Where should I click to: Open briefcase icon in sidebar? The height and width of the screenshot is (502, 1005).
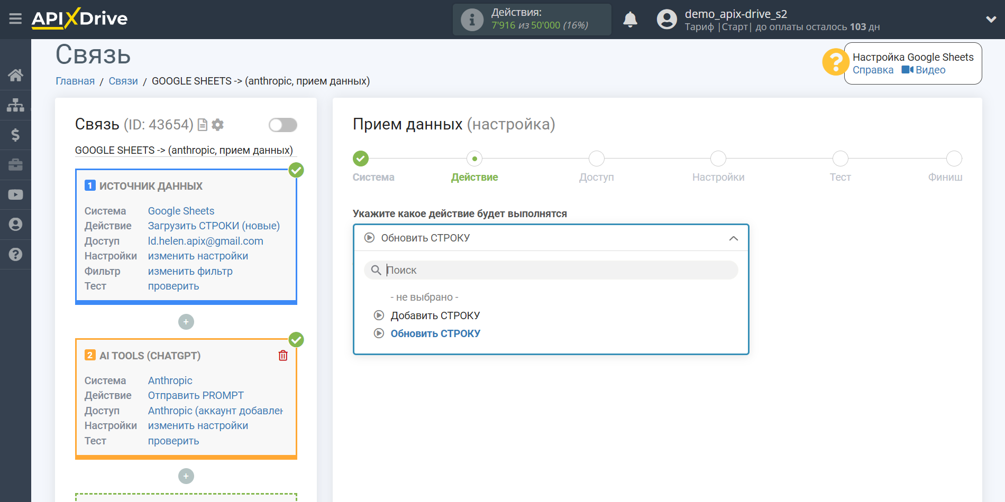tap(15, 165)
